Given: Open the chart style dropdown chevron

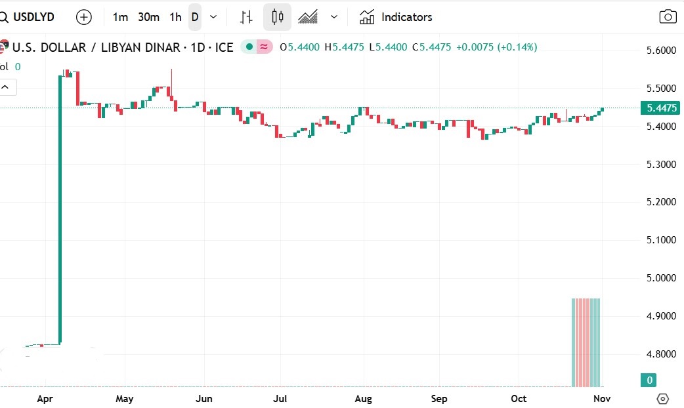Looking at the screenshot, I should coord(334,17).
